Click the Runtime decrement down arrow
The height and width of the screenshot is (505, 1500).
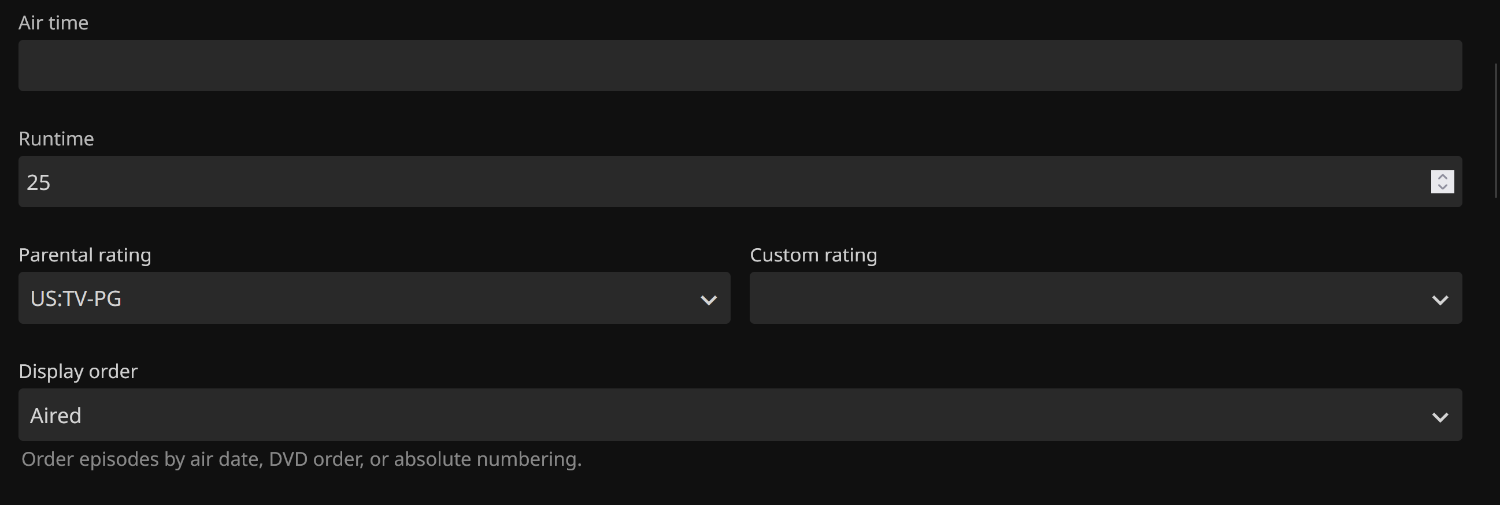click(x=1442, y=187)
